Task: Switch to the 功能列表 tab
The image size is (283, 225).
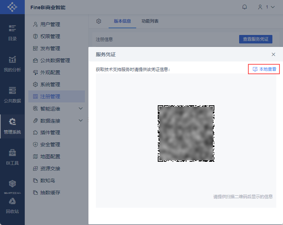Action: (x=150, y=21)
